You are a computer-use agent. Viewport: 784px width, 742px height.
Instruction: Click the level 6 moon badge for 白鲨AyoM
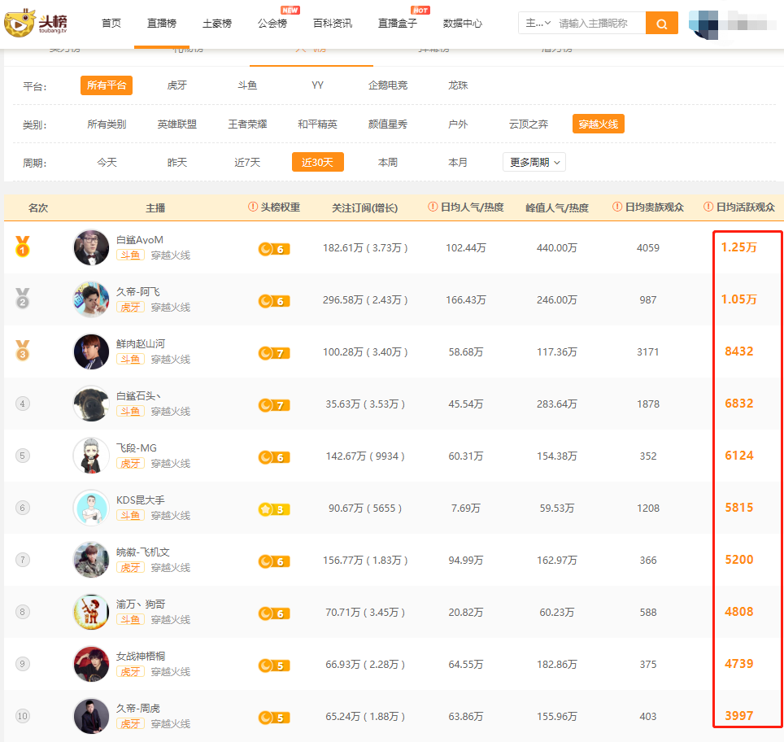click(274, 249)
